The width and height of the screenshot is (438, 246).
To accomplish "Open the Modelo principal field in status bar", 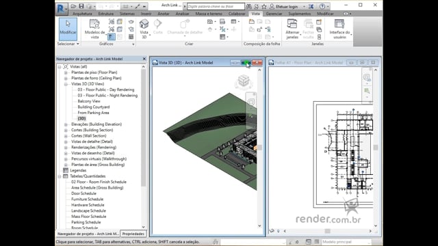I will coord(346,242).
